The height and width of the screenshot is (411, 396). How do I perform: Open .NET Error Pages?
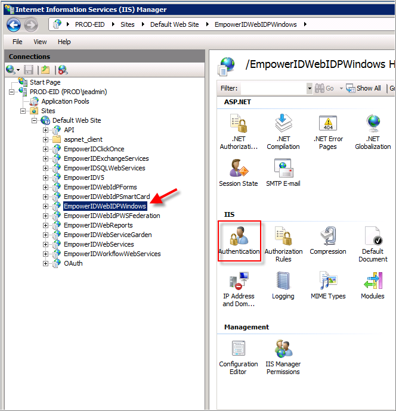tap(328, 132)
